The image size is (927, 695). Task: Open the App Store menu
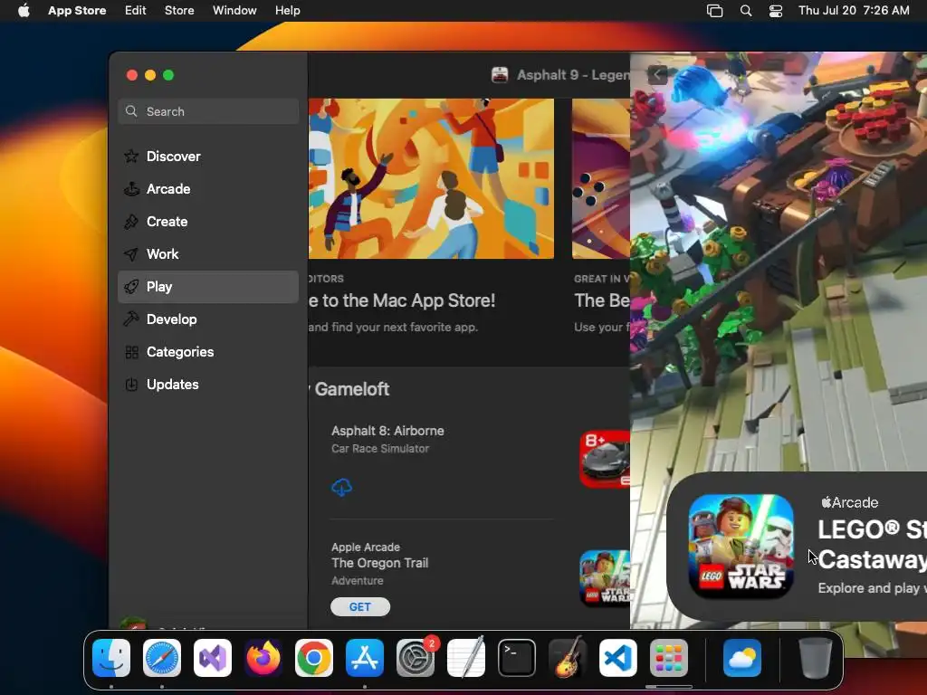click(77, 11)
